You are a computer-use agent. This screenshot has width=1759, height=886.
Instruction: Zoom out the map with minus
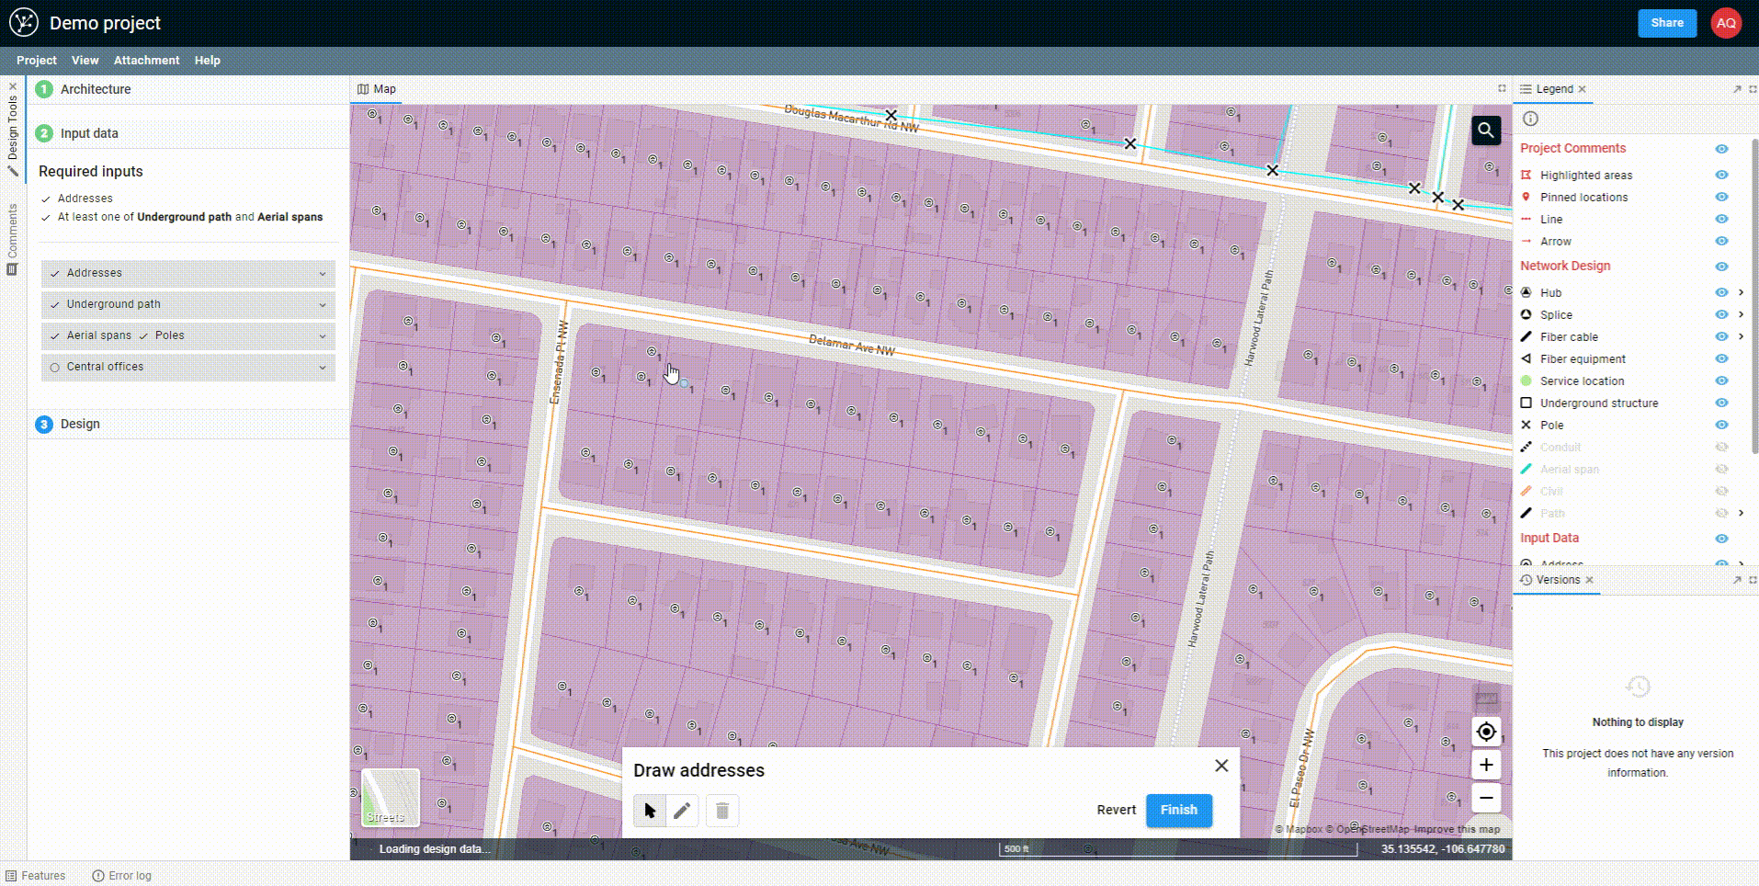[1486, 798]
